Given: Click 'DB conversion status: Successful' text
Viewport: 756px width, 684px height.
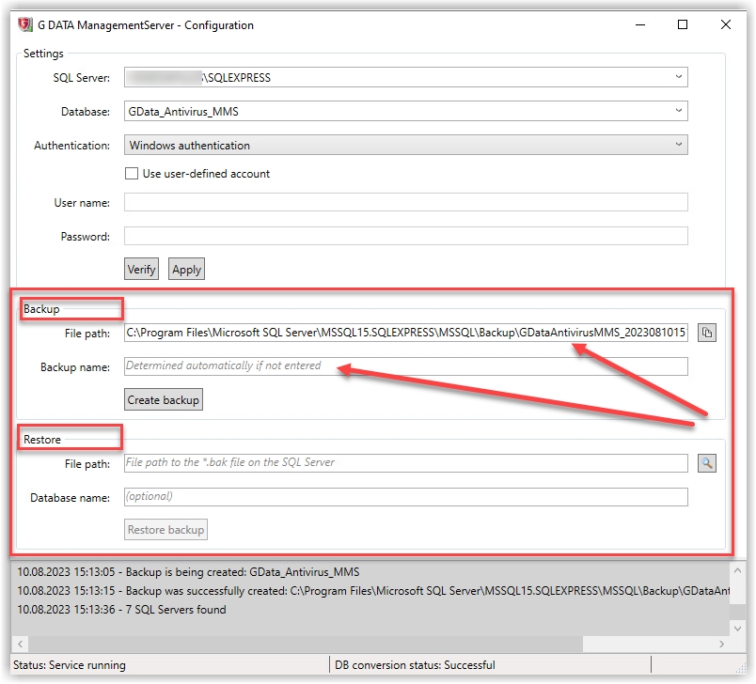Looking at the screenshot, I should 415,665.
